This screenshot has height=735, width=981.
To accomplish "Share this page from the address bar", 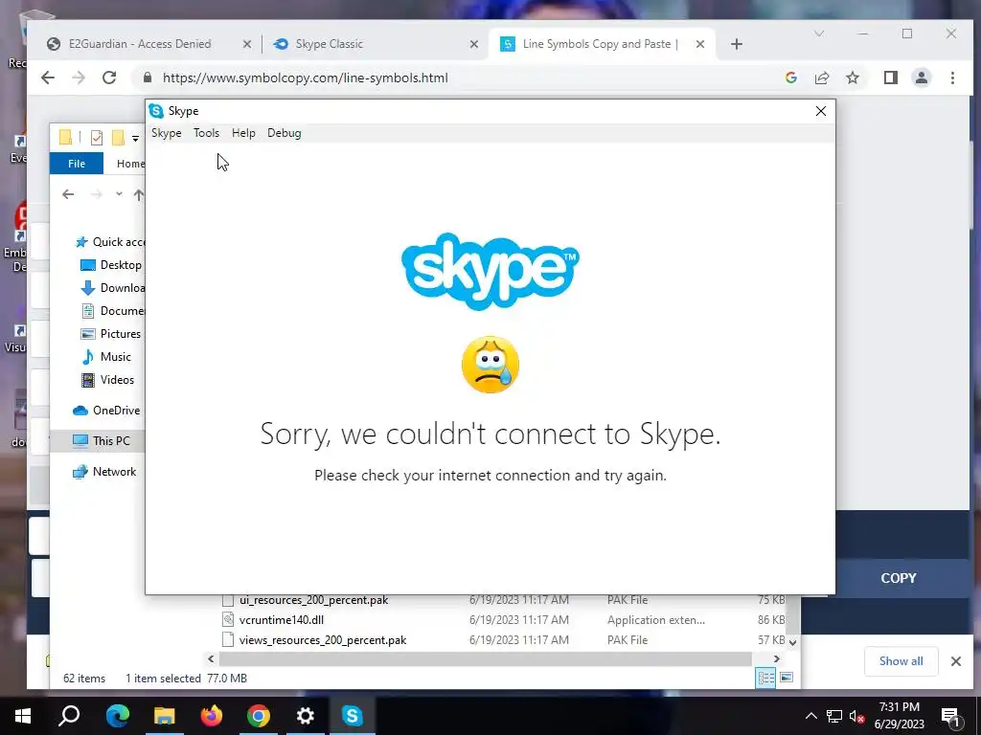I will click(821, 78).
